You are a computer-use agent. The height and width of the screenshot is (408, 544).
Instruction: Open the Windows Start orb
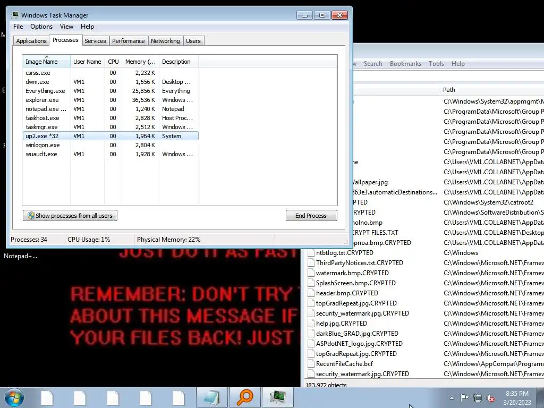[x=14, y=397]
